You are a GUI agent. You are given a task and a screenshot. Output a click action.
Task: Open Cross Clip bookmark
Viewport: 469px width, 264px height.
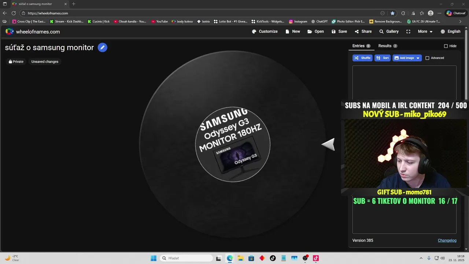tap(29, 22)
